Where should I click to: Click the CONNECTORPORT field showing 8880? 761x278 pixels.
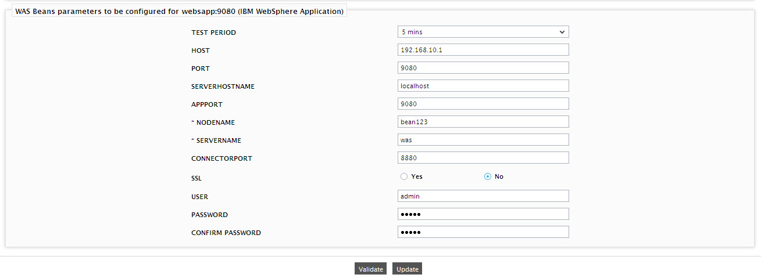pos(483,158)
